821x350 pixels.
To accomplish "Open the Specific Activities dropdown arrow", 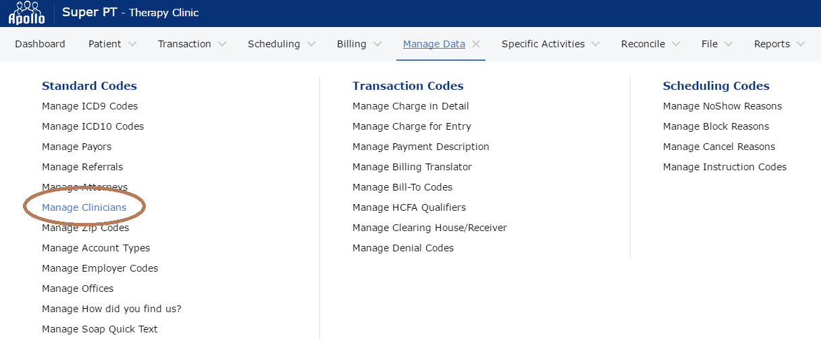I will [x=595, y=44].
